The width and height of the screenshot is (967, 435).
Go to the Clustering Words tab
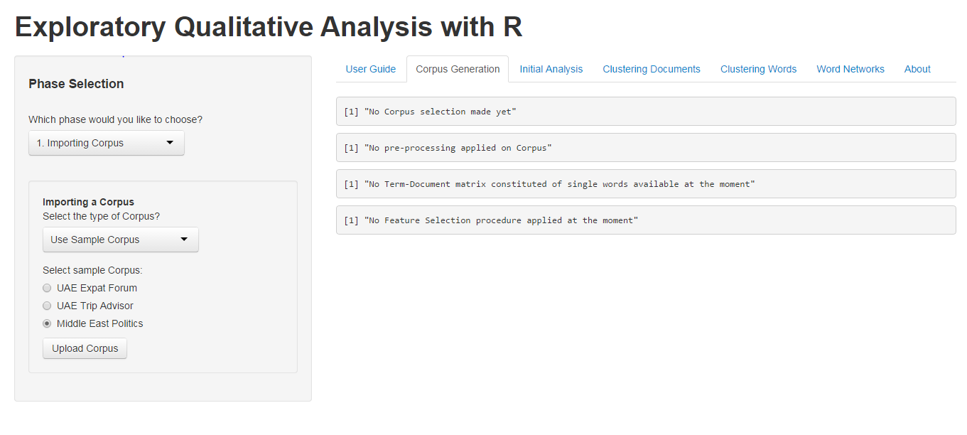click(x=758, y=69)
